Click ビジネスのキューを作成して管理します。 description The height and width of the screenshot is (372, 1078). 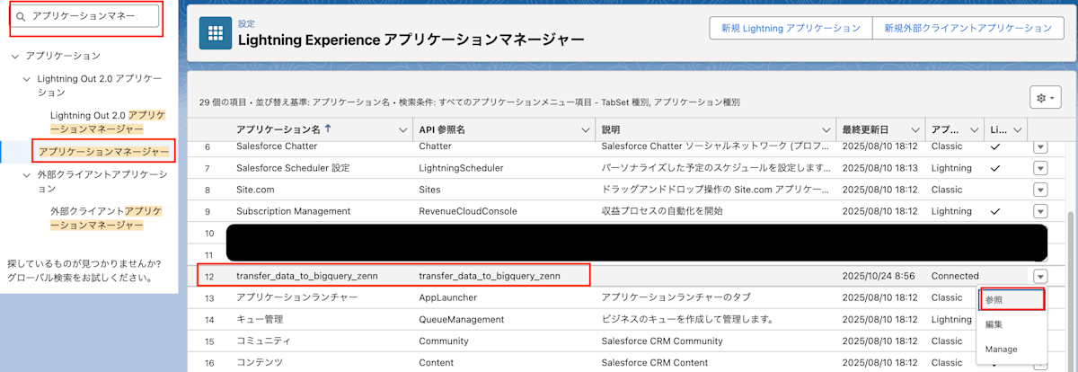pos(687,319)
